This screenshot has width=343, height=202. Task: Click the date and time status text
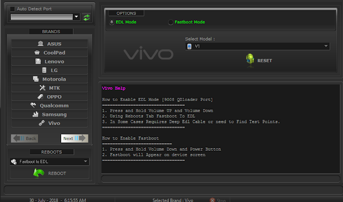click(57, 200)
